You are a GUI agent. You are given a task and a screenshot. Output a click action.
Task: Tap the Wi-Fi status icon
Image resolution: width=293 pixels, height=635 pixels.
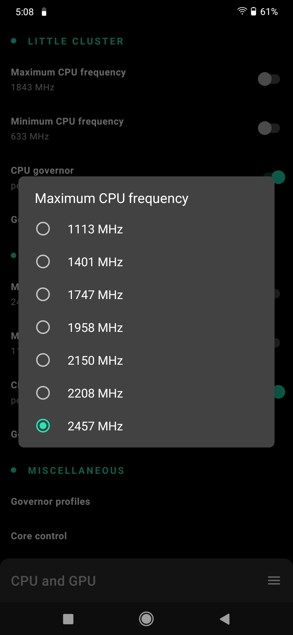click(242, 11)
